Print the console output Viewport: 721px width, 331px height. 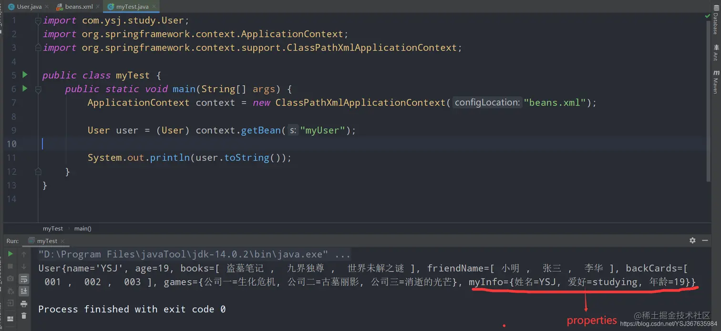24,303
